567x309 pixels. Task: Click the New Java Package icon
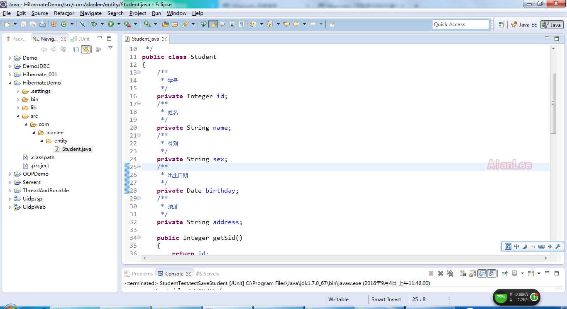click(x=54, y=24)
